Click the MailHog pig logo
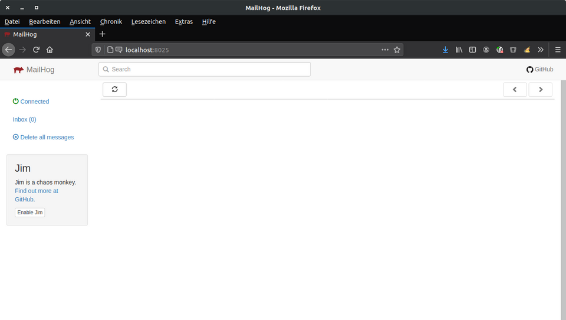Viewport: 566px width, 320px height. pyautogui.click(x=18, y=70)
